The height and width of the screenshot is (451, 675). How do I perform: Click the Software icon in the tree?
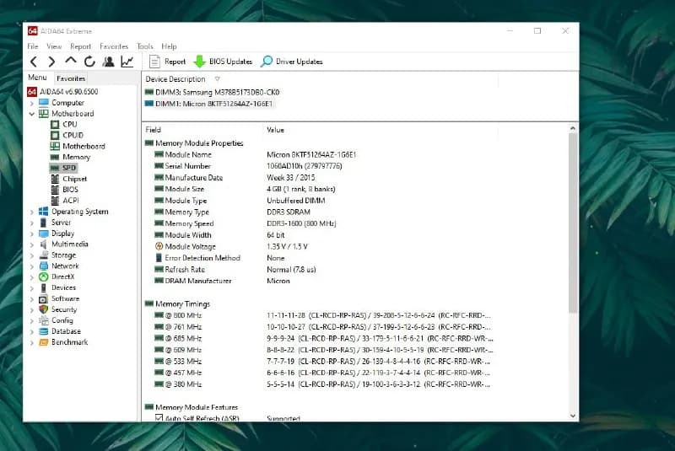point(44,298)
